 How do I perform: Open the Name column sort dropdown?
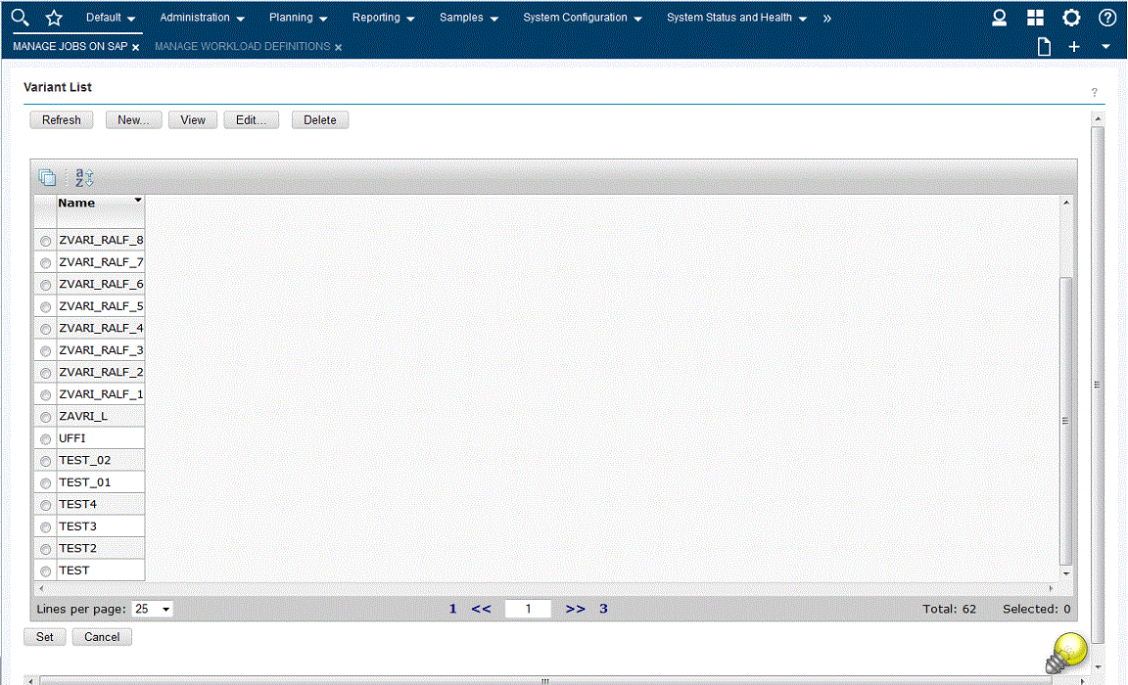coord(137,200)
